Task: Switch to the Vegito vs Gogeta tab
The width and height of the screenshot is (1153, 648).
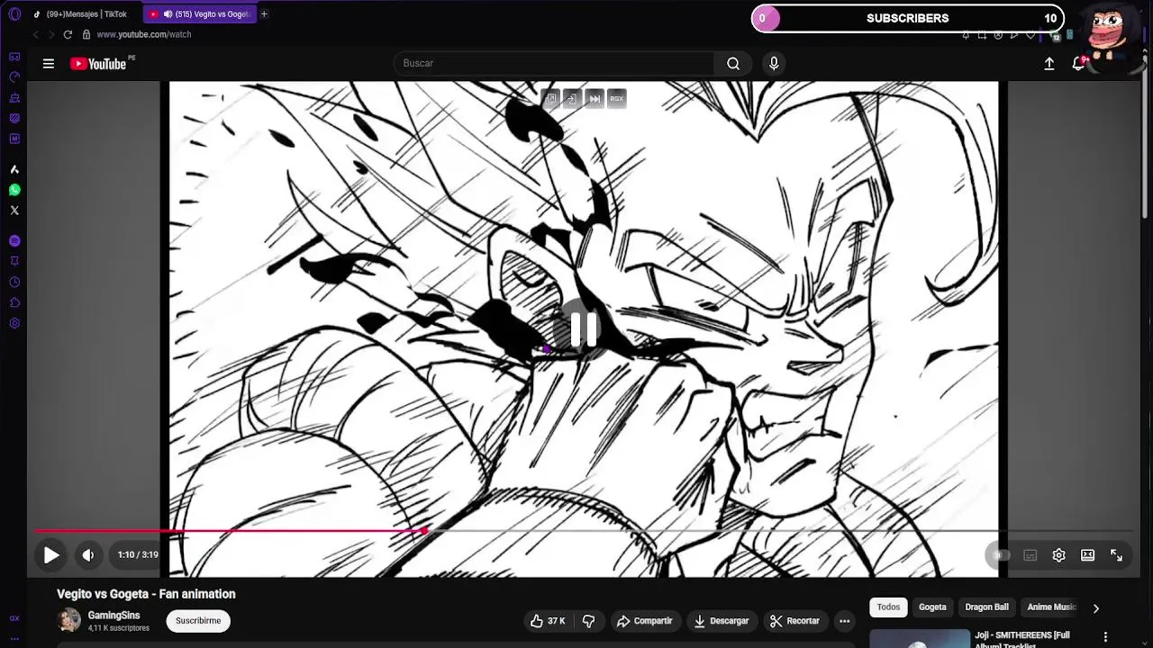Action: tap(200, 14)
